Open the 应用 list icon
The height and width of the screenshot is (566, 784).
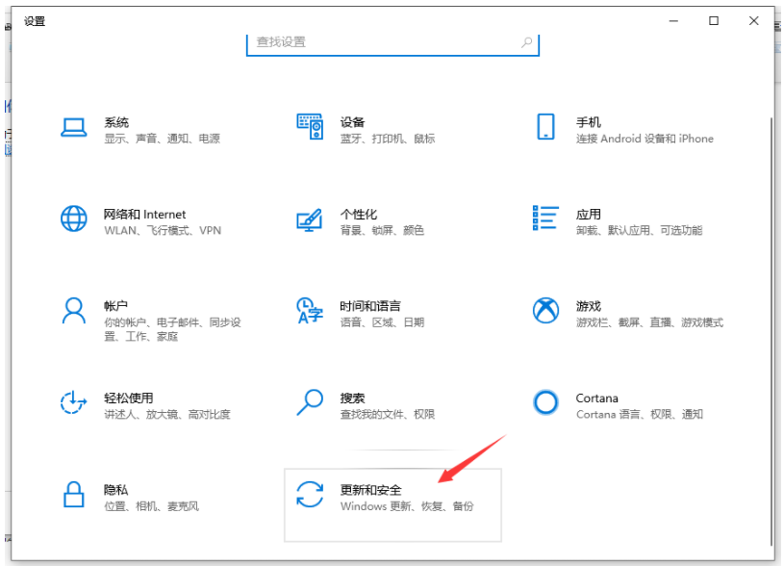pyautogui.click(x=545, y=219)
